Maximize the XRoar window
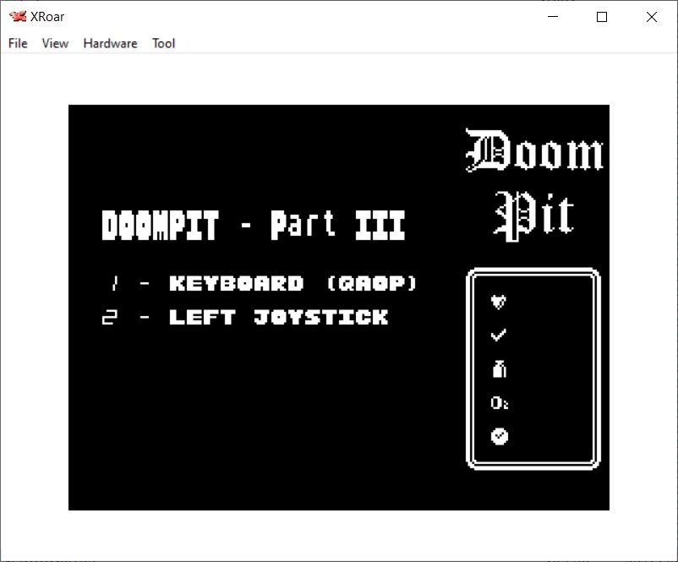Image resolution: width=678 pixels, height=562 pixels. click(x=602, y=17)
